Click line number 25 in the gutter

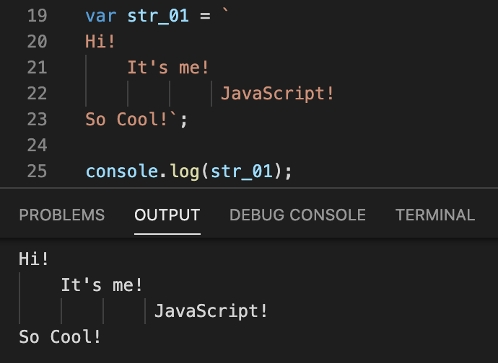click(37, 171)
